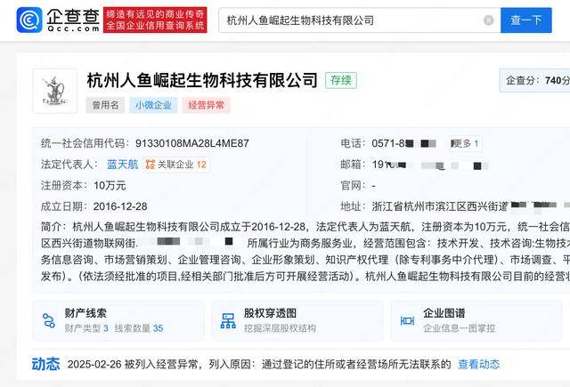
Task: Open the 财产线索 icon
Action: point(48,320)
